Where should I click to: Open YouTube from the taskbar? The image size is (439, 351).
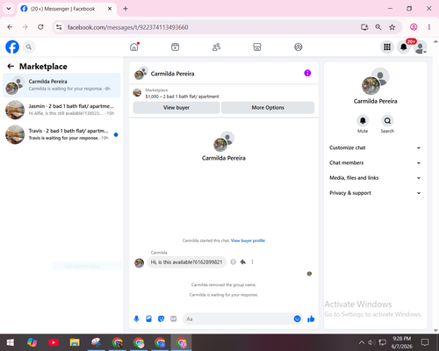[54, 342]
